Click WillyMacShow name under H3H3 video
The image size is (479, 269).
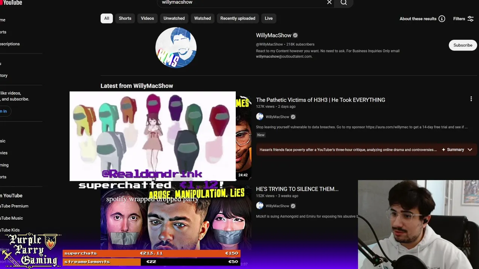coord(277,117)
